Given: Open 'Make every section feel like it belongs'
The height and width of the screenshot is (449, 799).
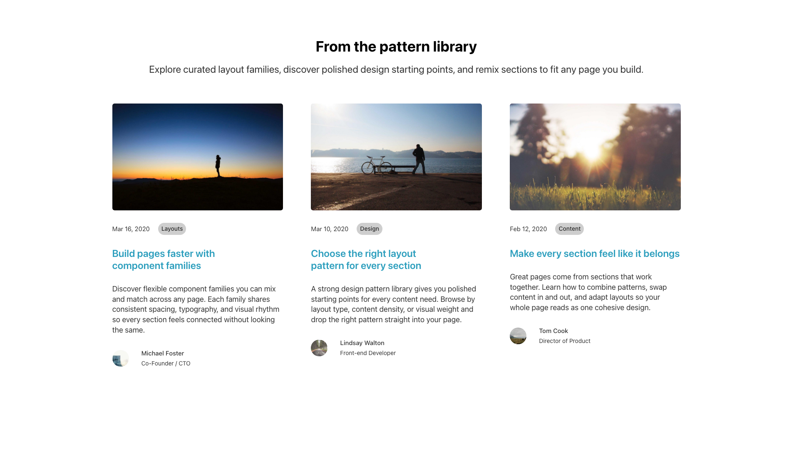Looking at the screenshot, I should coord(595,254).
